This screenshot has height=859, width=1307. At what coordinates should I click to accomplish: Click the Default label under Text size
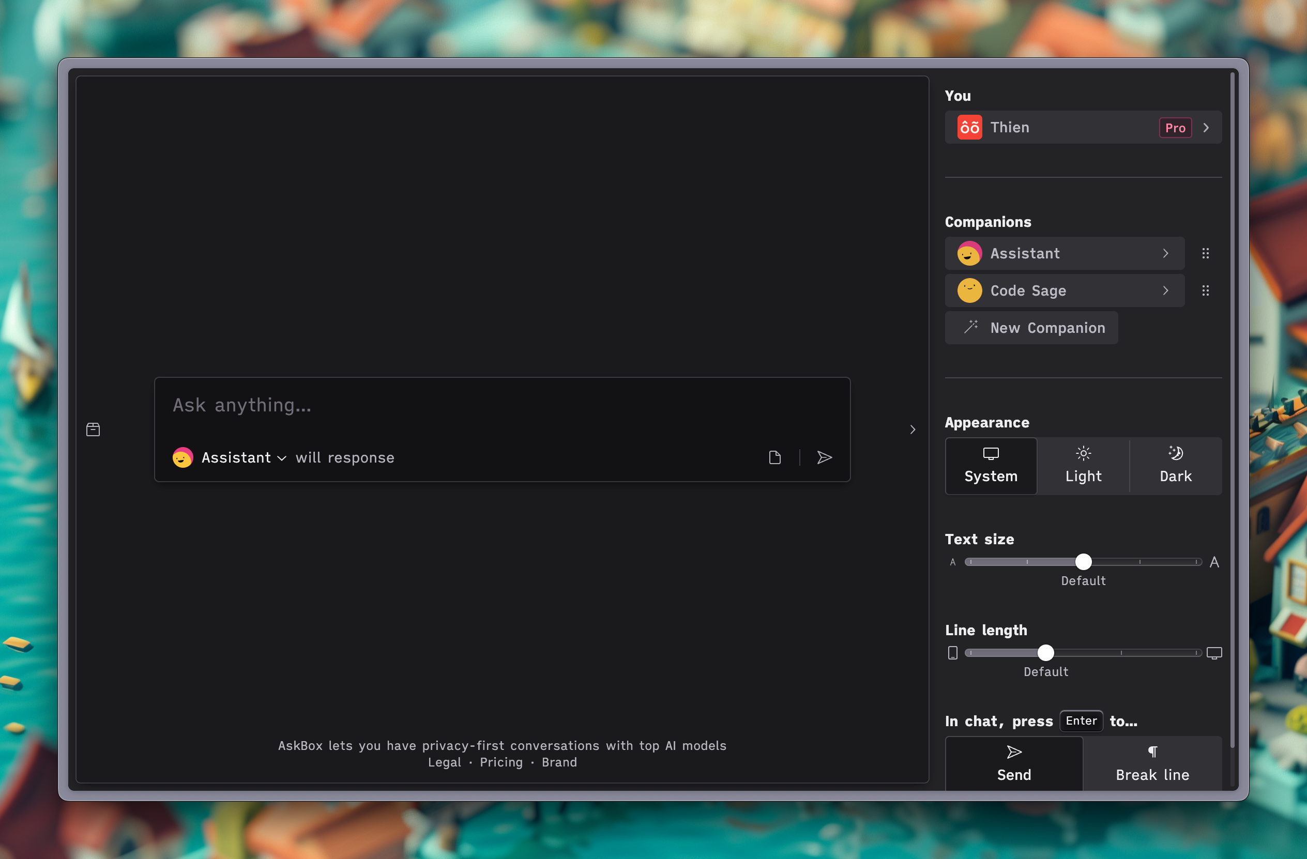(x=1083, y=581)
